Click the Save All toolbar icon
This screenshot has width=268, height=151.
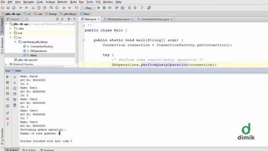click(8, 8)
